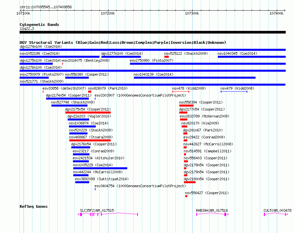Click the dgv22e203 (Vogler2010) variant label
Screen dimensions: 295x233
pos(89,116)
